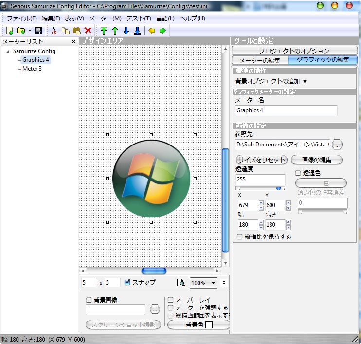The height and width of the screenshot is (344, 361).
Task: Click the browse button next to 参照先
Action: (x=337, y=145)
